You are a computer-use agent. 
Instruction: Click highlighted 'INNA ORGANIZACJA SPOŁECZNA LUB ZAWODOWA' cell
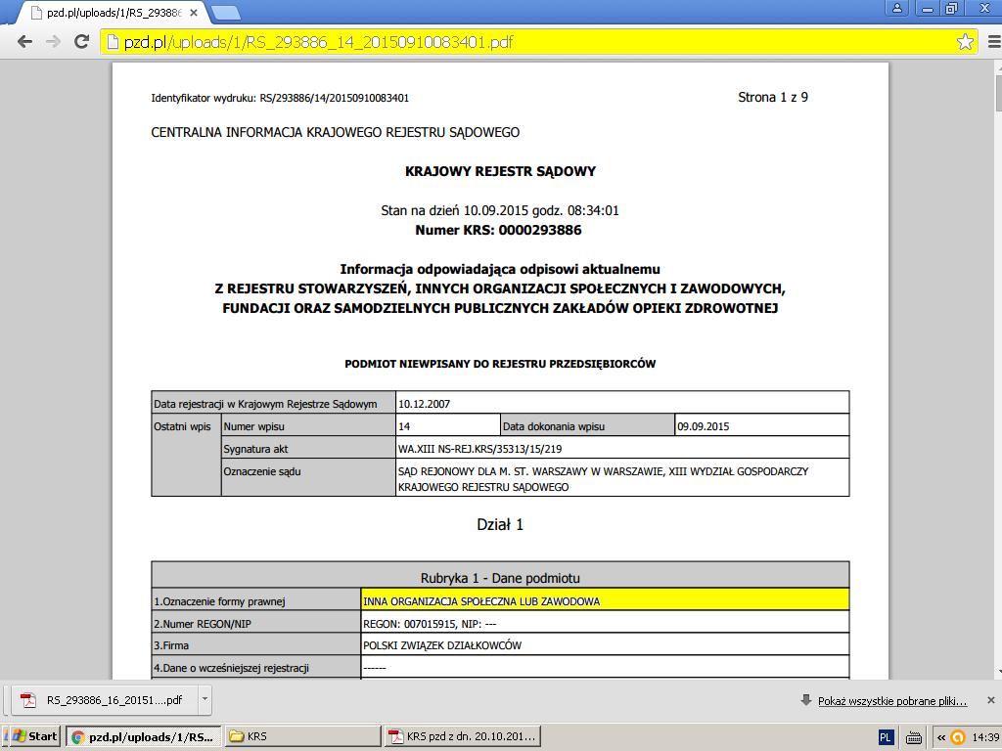click(605, 601)
